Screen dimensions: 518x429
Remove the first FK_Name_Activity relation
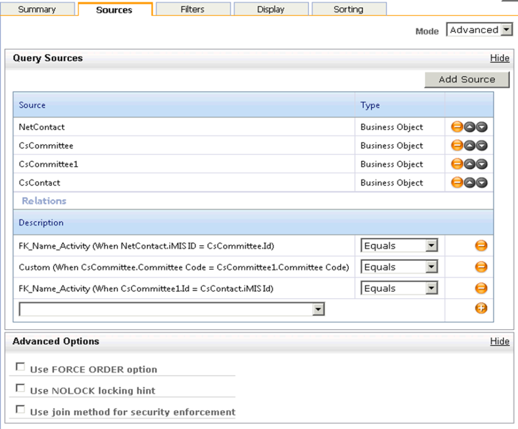[481, 246]
